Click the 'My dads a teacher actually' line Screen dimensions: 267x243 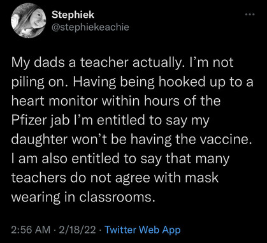[122, 63]
